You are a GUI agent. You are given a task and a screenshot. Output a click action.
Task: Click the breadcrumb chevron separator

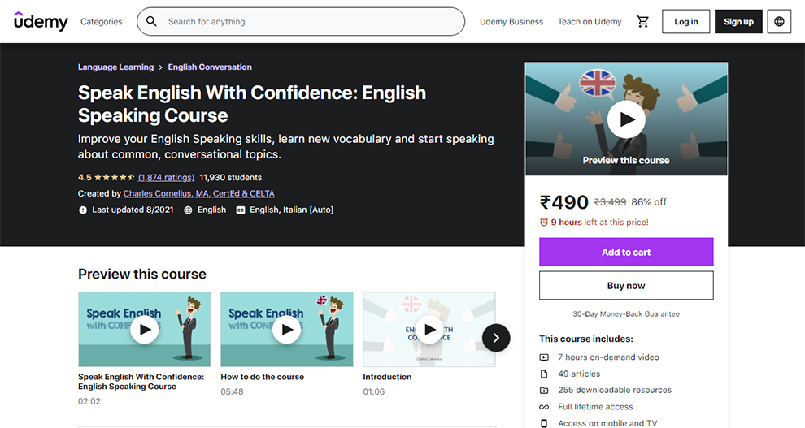(161, 67)
